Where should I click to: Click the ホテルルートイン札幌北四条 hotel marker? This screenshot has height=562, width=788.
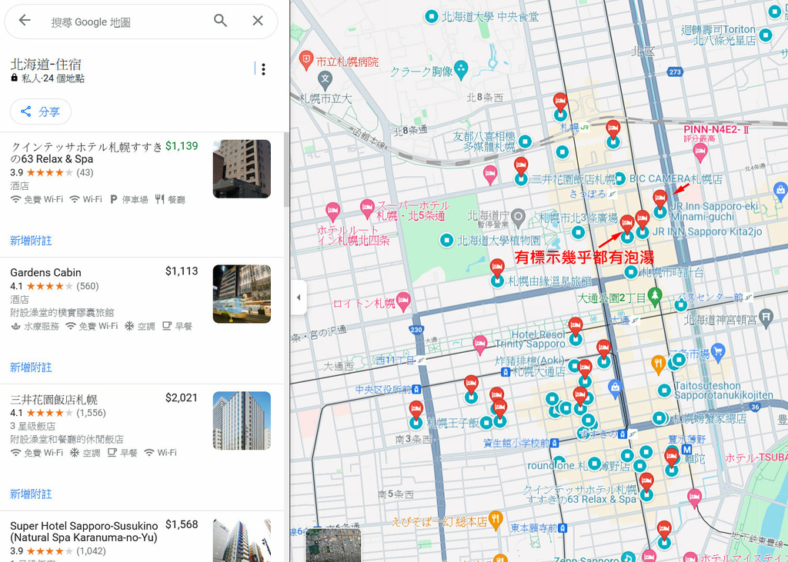332,212
